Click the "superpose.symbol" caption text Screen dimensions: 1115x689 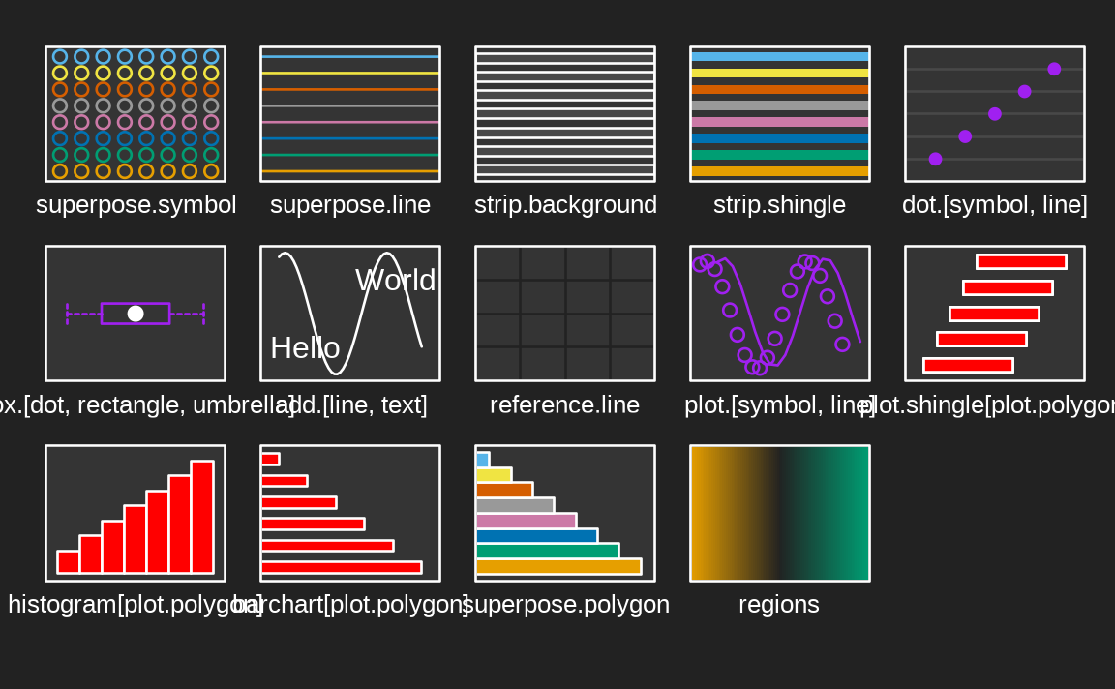point(136,205)
